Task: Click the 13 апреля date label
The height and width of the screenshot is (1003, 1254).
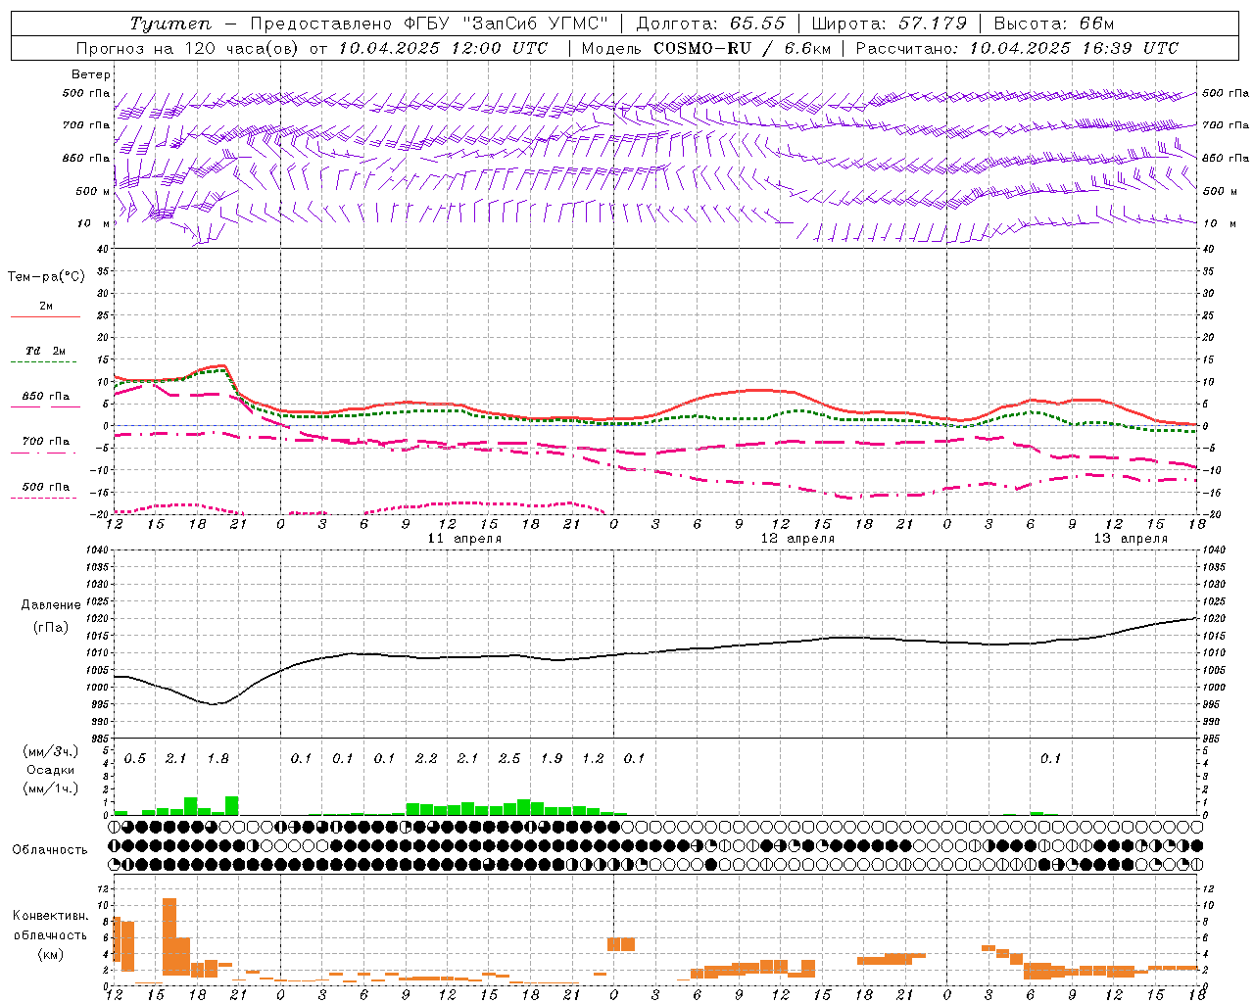Action: pyautogui.click(x=1132, y=539)
